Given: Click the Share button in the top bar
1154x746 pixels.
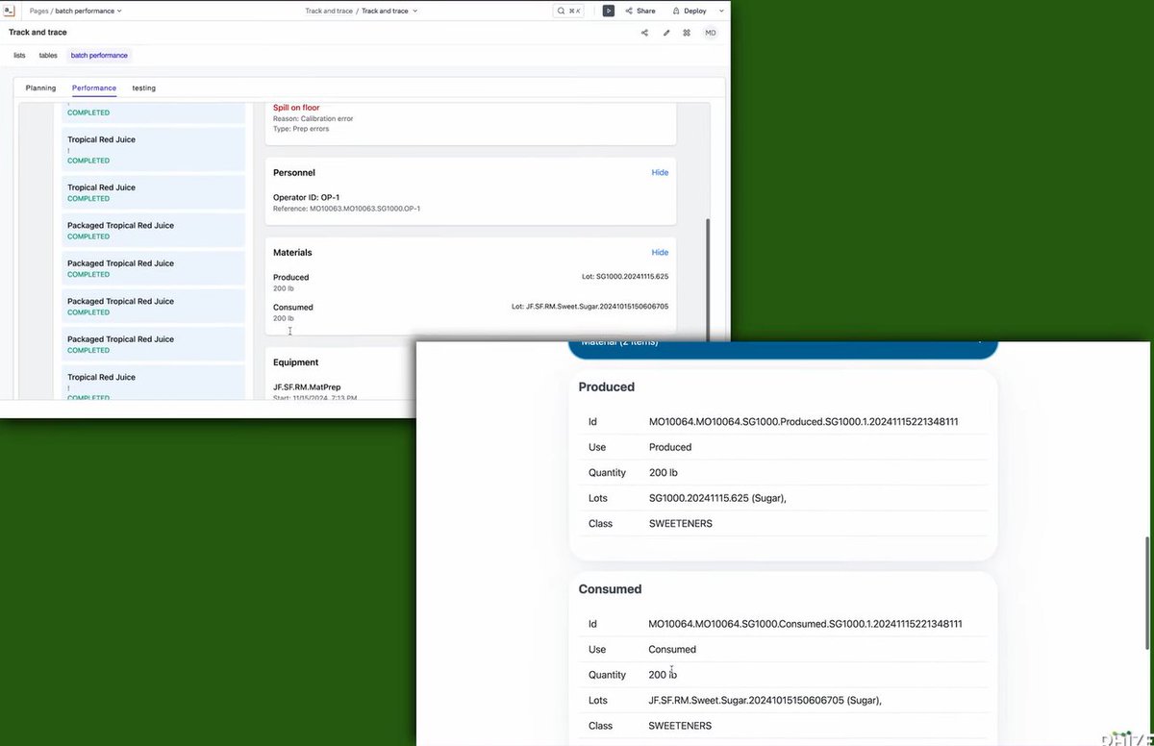Looking at the screenshot, I should (640, 11).
